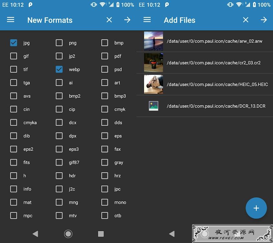The image size is (273, 243).
Task: Select file path ending HEIC_05.HEIC
Action: pyautogui.click(x=217, y=84)
